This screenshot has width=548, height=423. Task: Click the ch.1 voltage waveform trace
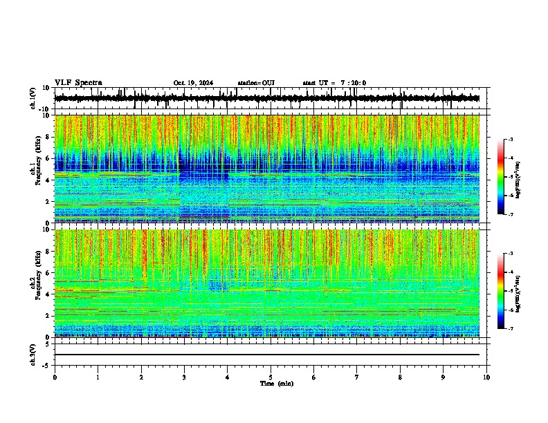pos(266,98)
